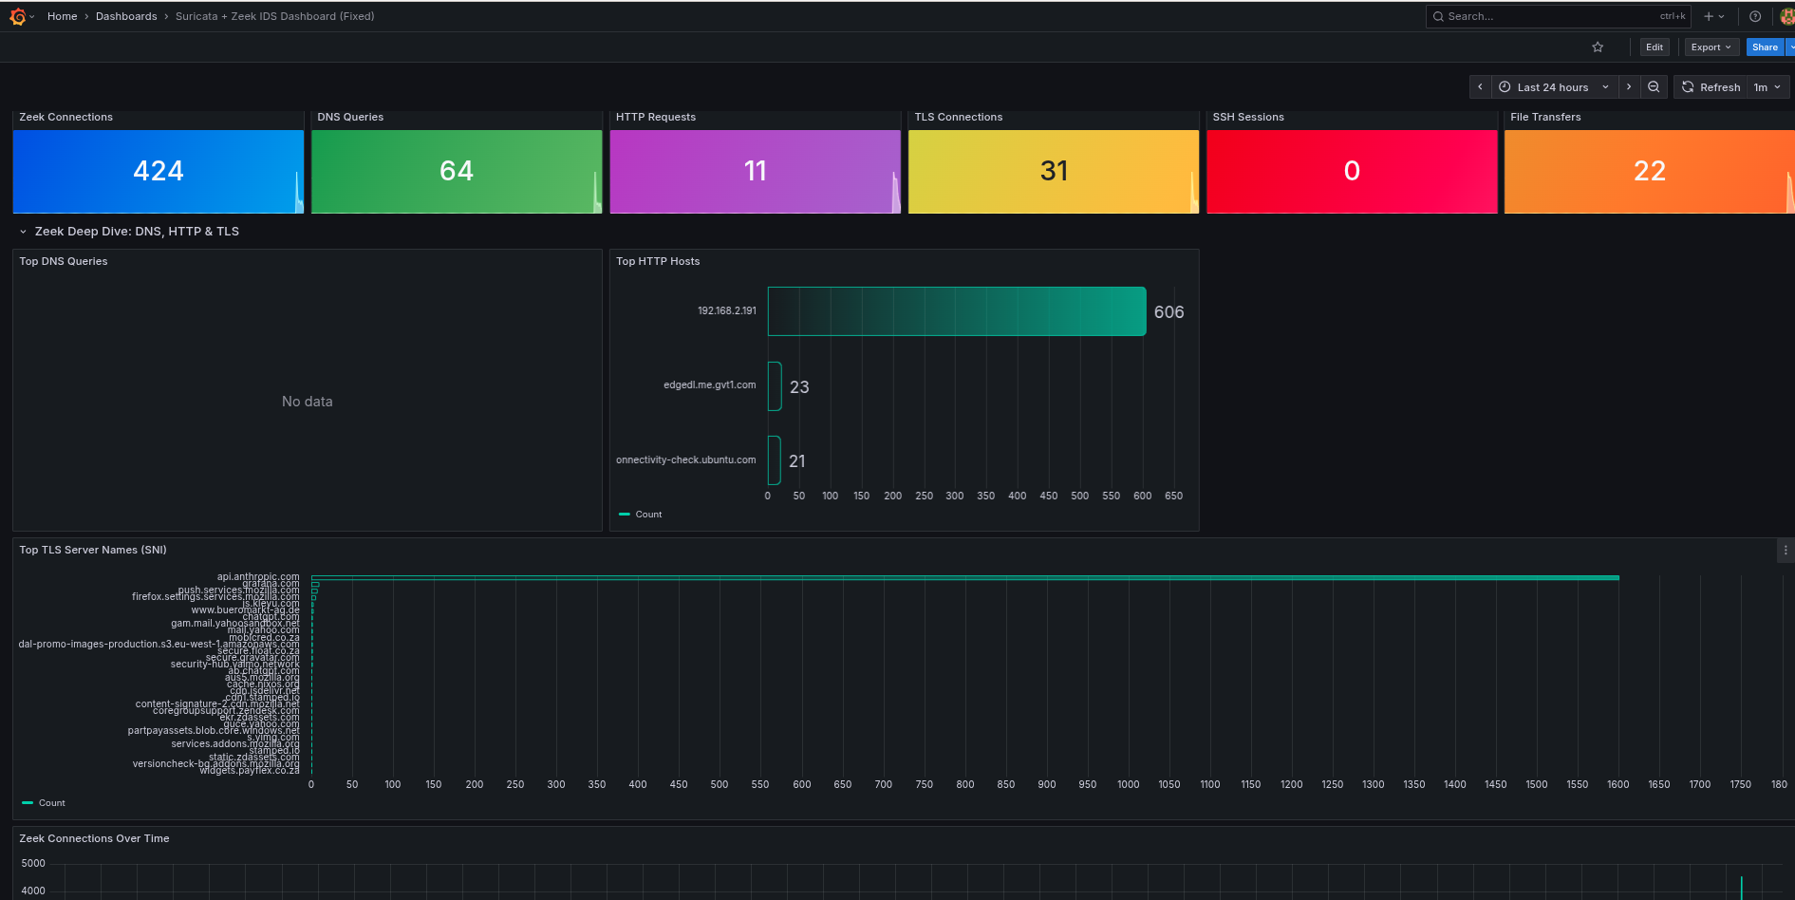The height and width of the screenshot is (900, 1795).
Task: Toggle Count legend in Top HTTP Hosts
Action: tap(648, 515)
